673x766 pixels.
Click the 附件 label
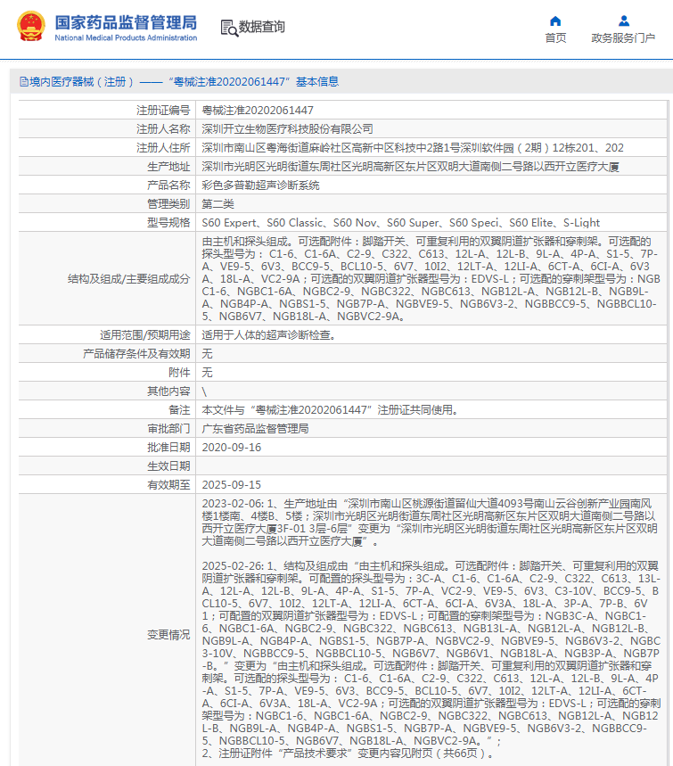179,372
